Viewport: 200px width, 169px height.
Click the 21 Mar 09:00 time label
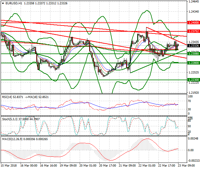click(127, 166)
